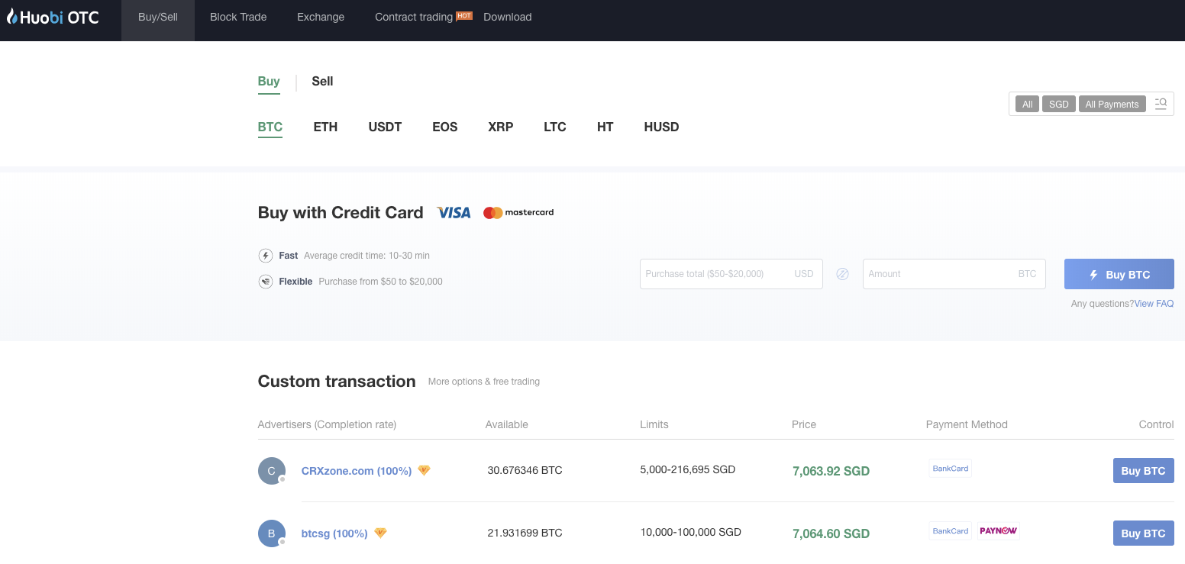Click the PayNow badge in the btcsg row
Screen dimensions: 1185x564
(999, 531)
